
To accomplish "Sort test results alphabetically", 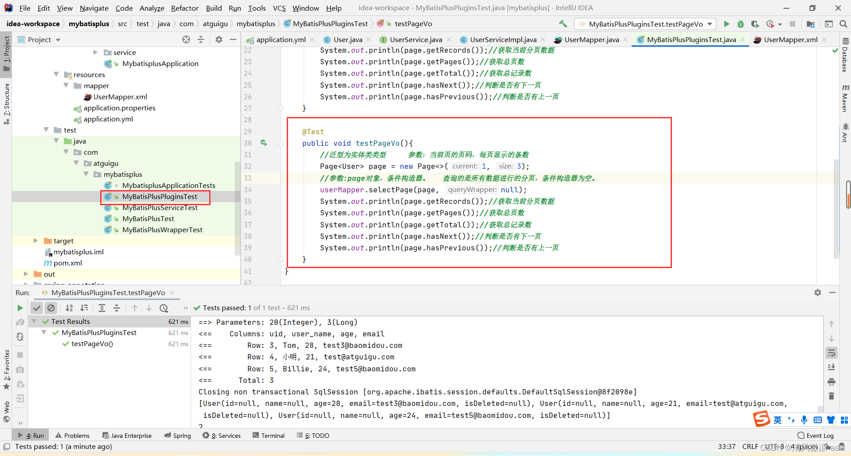I will click(69, 308).
